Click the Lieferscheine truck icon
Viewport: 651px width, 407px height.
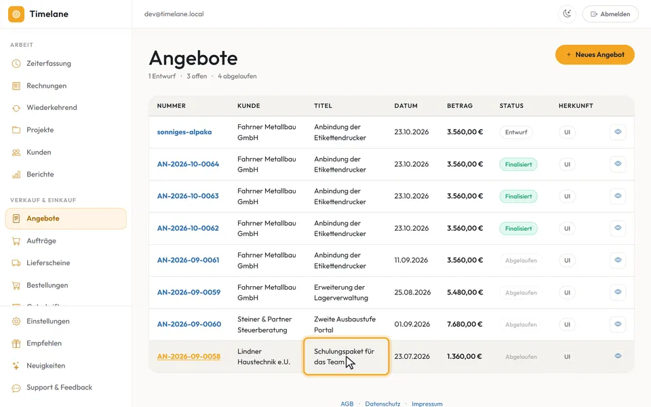point(16,263)
